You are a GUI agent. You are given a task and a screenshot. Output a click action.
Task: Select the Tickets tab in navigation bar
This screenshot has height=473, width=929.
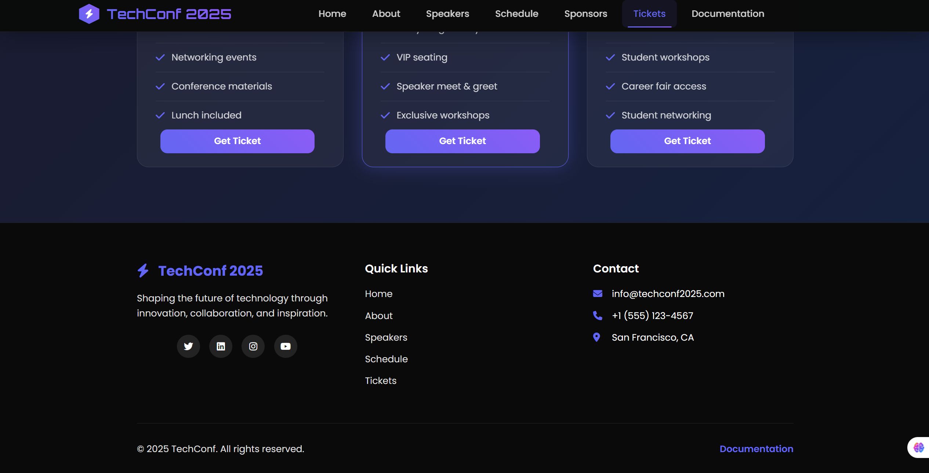pyautogui.click(x=649, y=14)
